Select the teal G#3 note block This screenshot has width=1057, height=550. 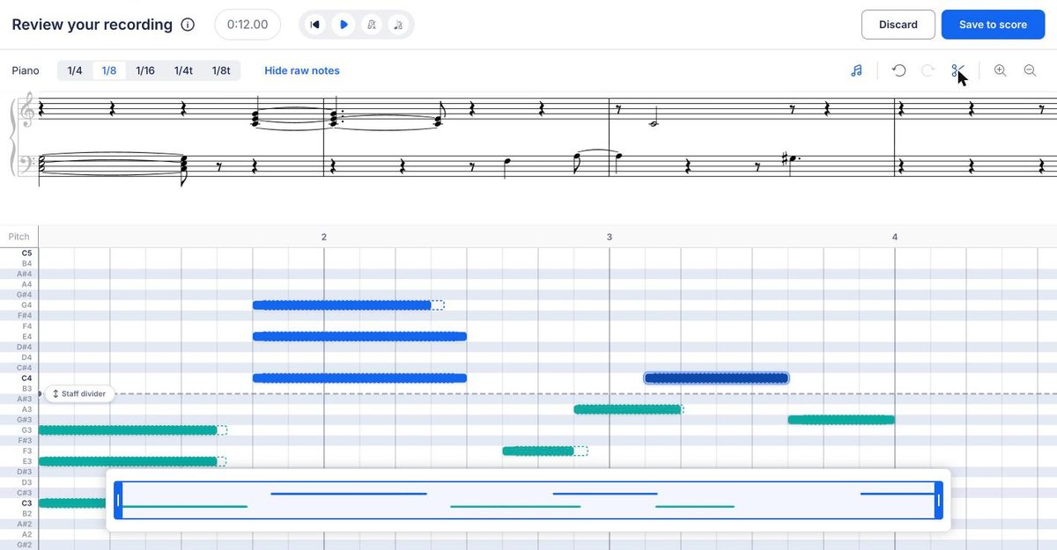(841, 420)
